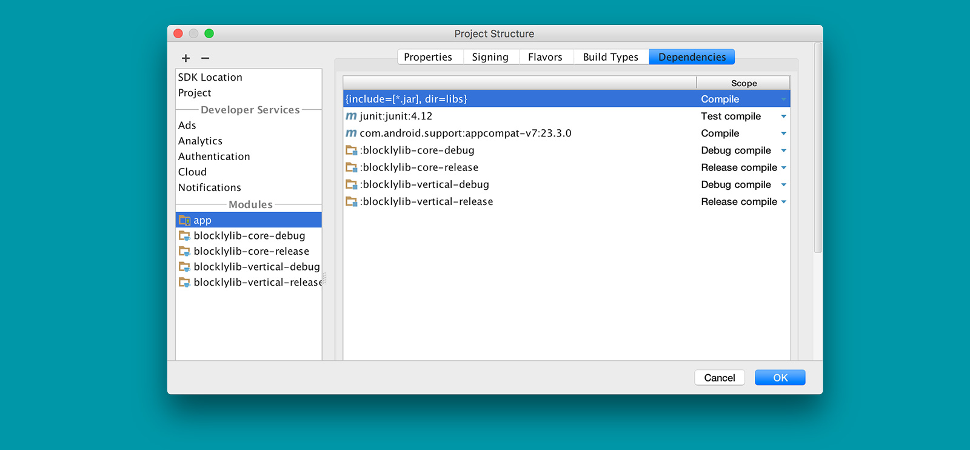The image size is (970, 450).
Task: Select blocklylib-vertical-debug module name in sidebar
Action: (256, 267)
